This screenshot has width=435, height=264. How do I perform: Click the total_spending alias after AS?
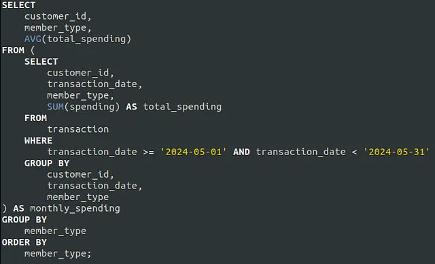tap(182, 107)
